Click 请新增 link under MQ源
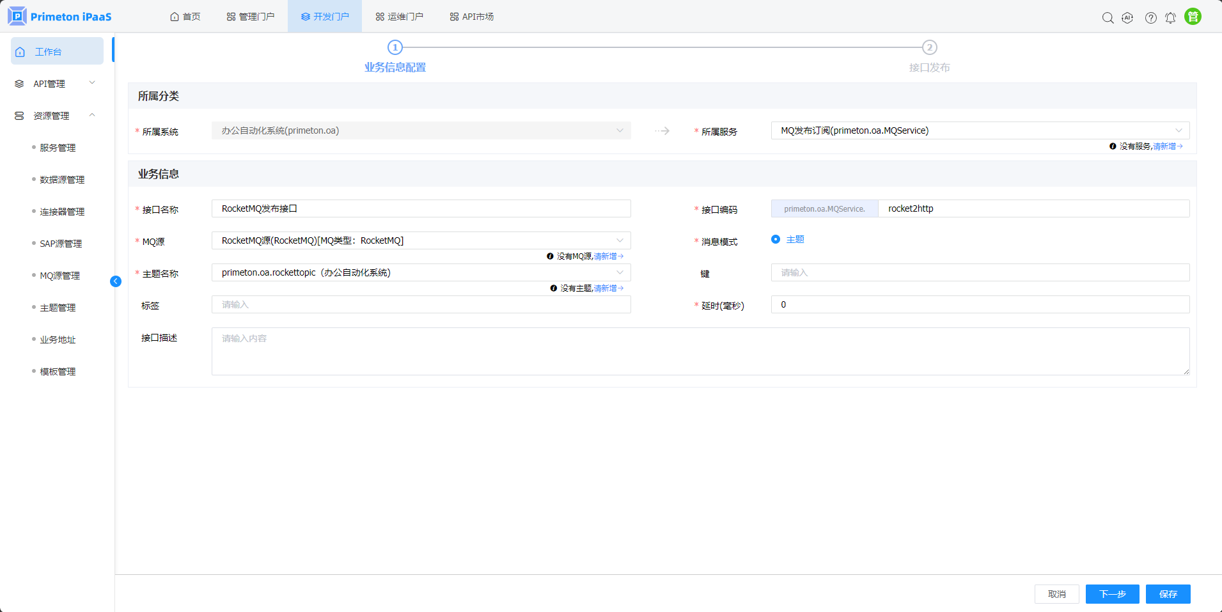This screenshot has height=612, width=1222. click(x=607, y=256)
